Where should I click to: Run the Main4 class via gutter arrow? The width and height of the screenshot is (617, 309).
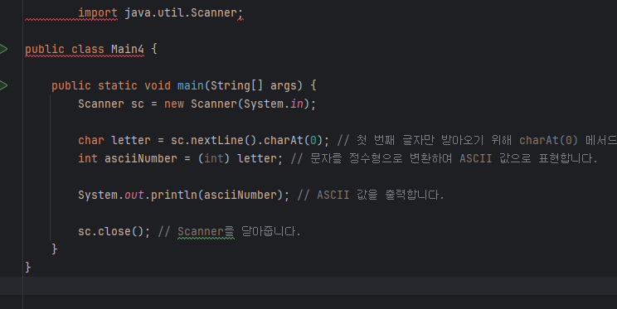(x=3, y=49)
